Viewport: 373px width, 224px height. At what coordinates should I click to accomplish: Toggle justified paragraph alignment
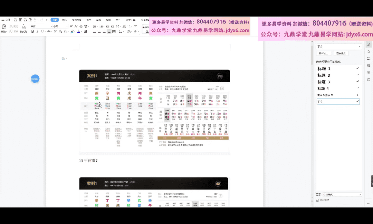coord(109,31)
